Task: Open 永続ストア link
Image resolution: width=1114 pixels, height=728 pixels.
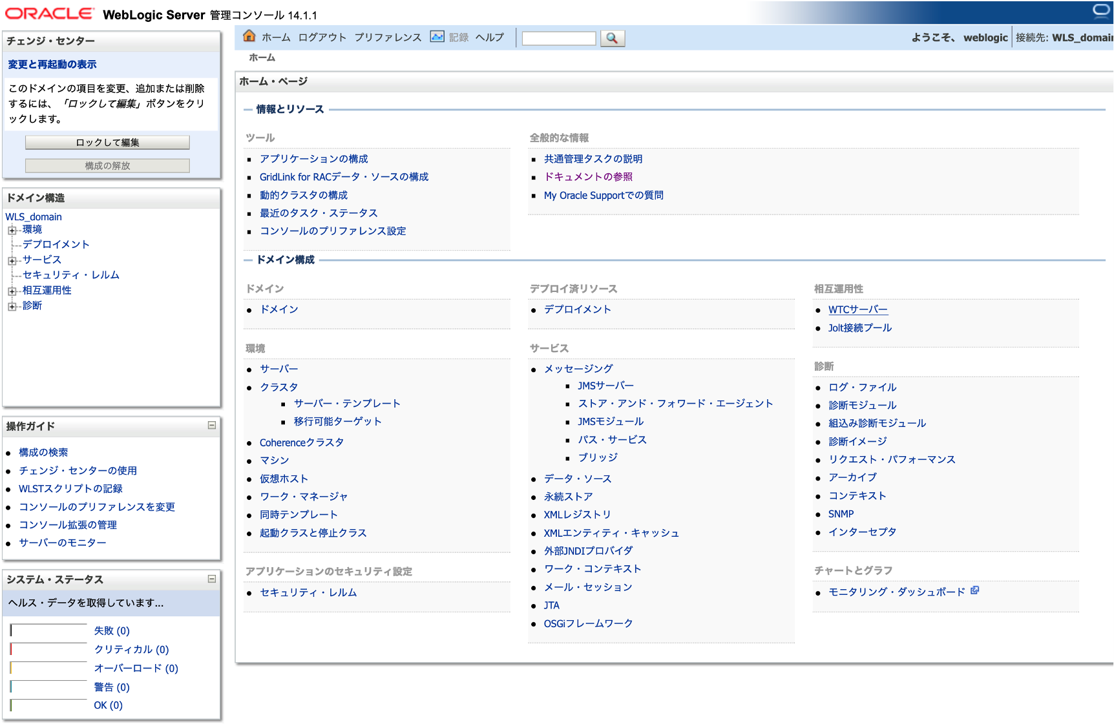Action: tap(569, 497)
